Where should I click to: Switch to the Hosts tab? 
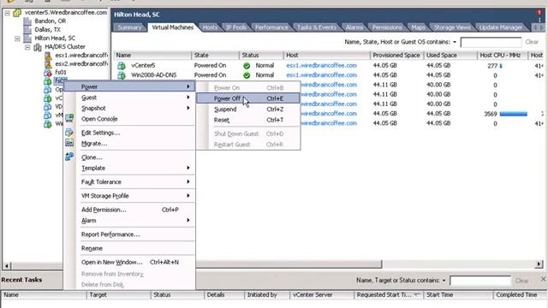click(210, 27)
